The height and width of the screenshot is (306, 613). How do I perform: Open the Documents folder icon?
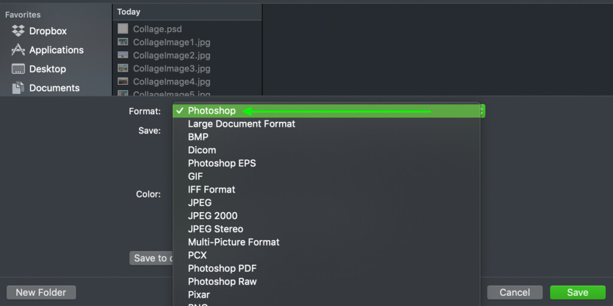(18, 88)
